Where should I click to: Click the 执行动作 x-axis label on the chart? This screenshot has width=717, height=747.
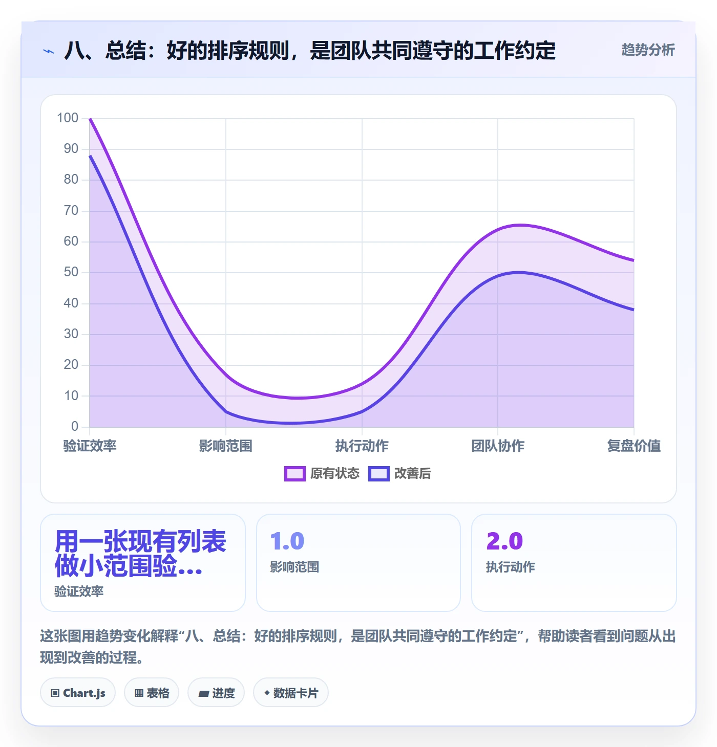362,446
